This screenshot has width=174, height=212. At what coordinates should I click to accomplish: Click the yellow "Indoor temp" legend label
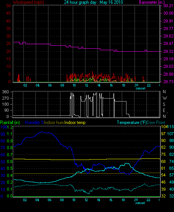[75, 122]
